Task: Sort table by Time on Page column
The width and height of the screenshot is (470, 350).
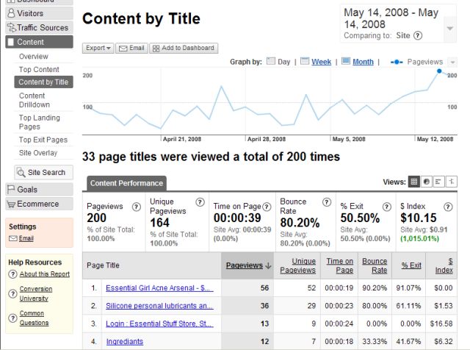Action: 339,265
